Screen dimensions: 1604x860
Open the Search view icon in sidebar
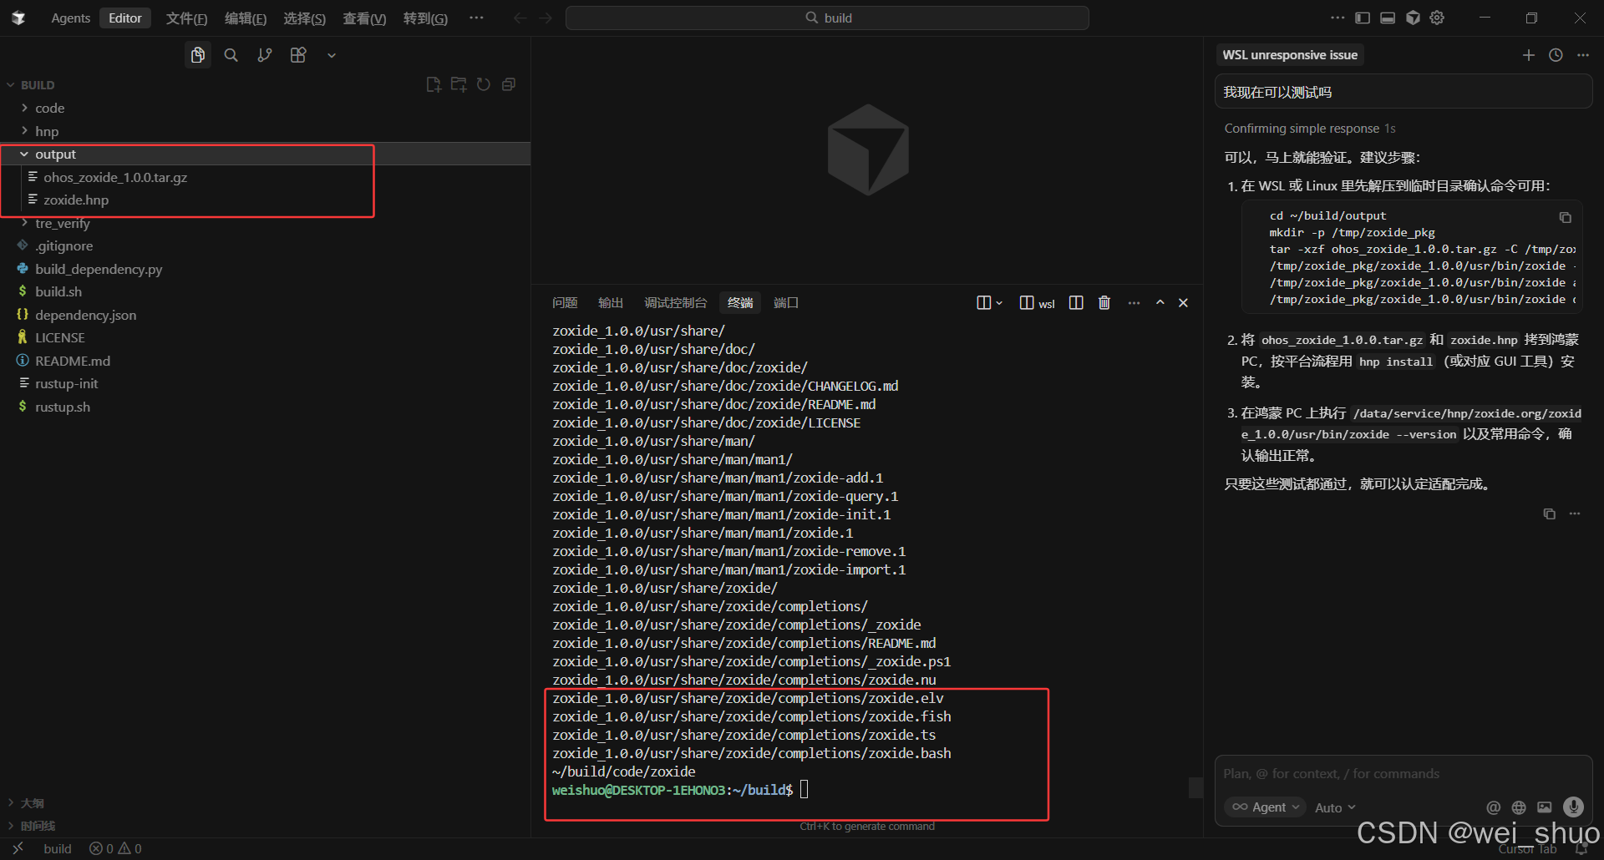click(231, 55)
